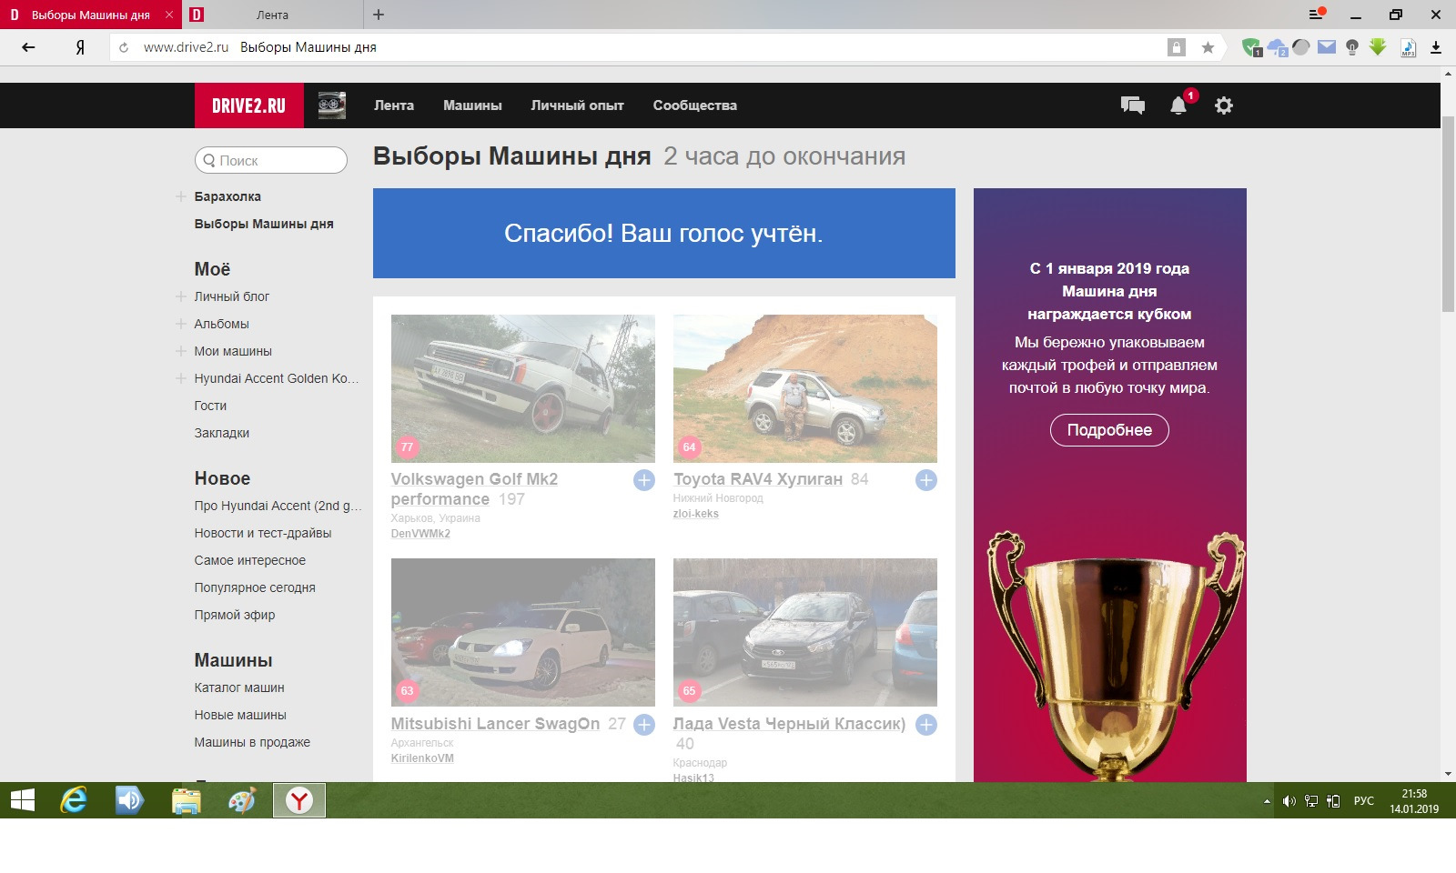
Task: Click the padlock icon in the address bar
Action: click(1177, 47)
